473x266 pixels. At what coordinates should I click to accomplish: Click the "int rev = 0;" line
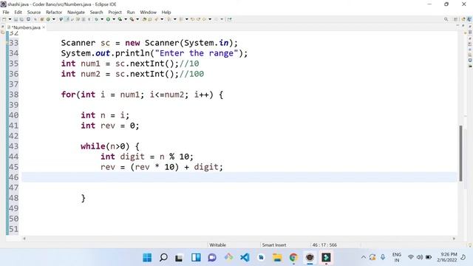coord(110,126)
